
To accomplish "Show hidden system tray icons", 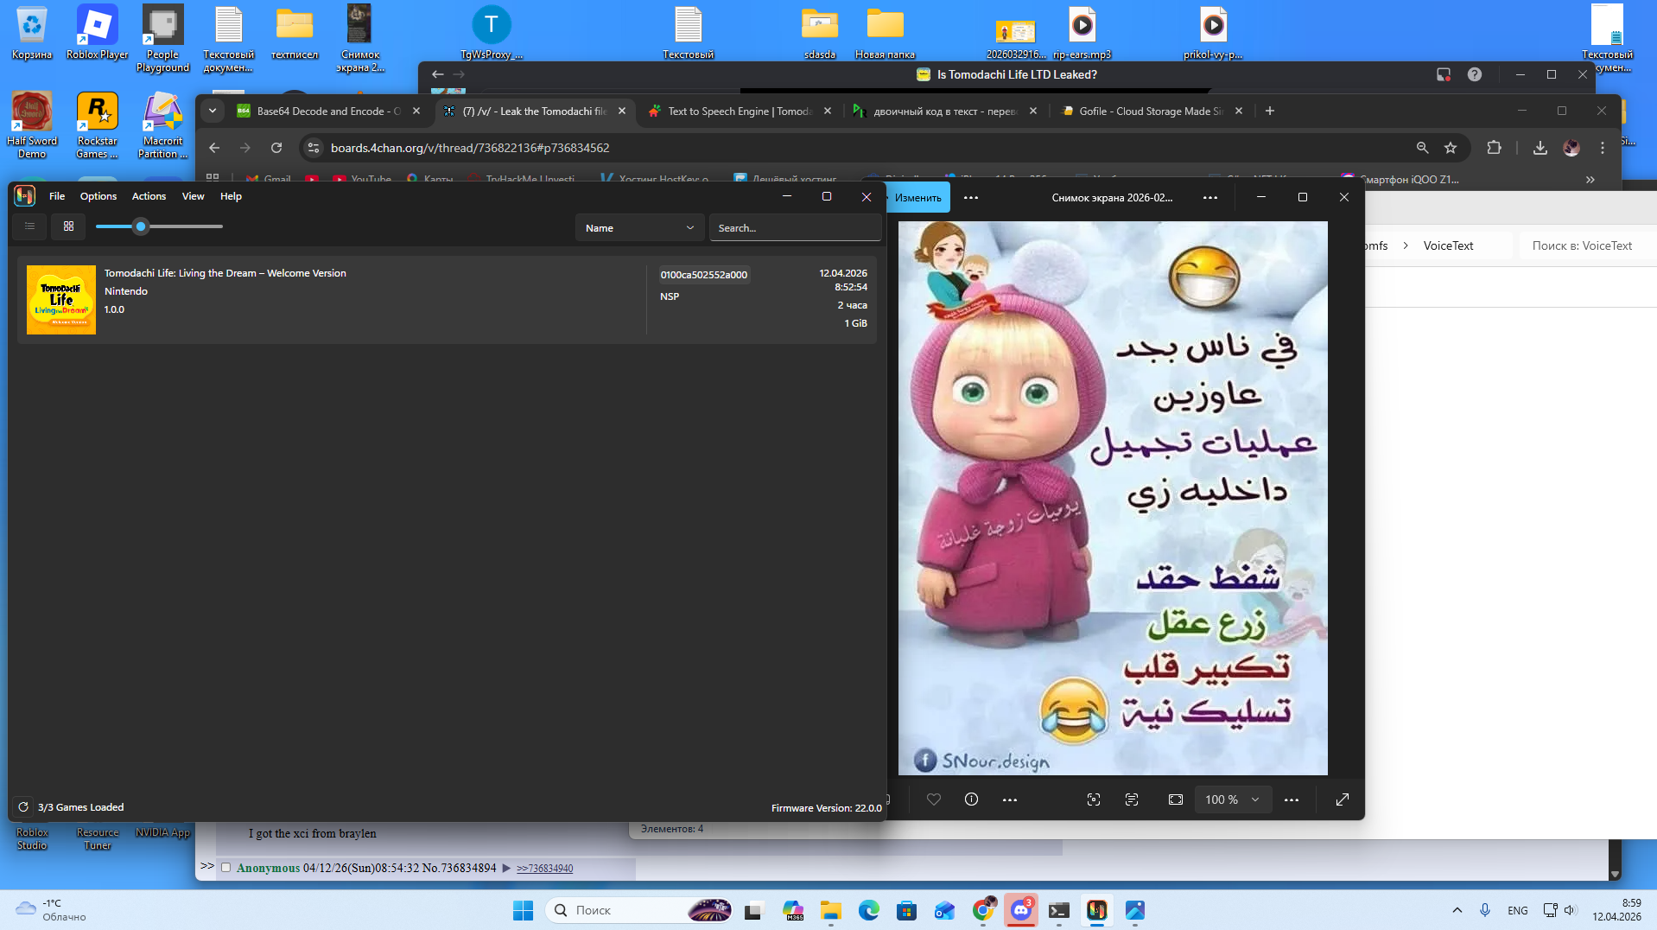I will pyautogui.click(x=1457, y=910).
